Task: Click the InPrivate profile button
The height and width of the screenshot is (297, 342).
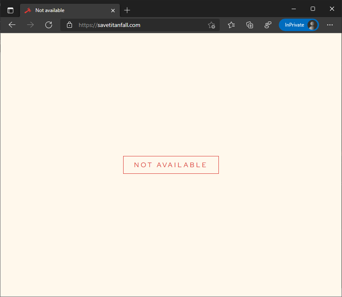Action: [x=299, y=25]
